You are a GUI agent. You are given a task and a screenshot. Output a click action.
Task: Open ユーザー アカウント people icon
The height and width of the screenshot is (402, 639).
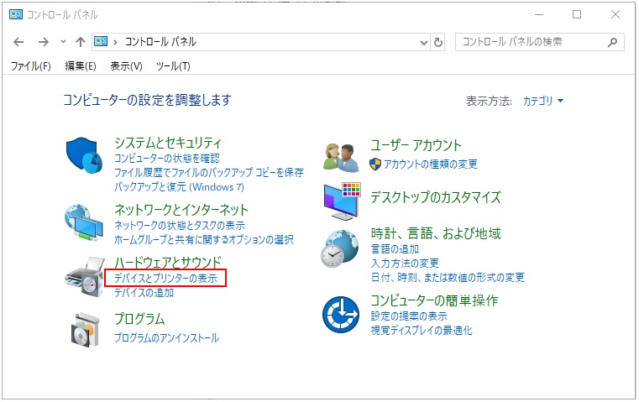coord(341,157)
